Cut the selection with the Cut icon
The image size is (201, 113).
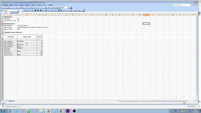(27, 8)
